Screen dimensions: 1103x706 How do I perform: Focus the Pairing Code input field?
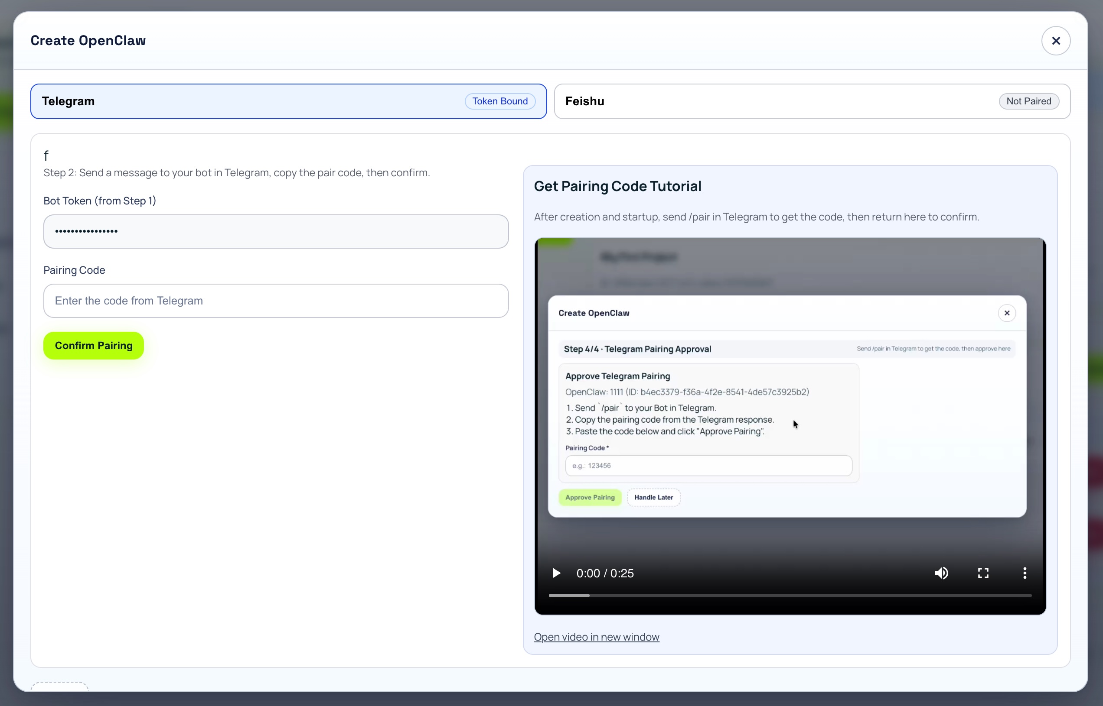[276, 301]
